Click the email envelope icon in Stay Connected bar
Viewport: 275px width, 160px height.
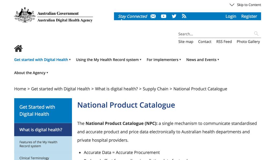tap(153, 16)
